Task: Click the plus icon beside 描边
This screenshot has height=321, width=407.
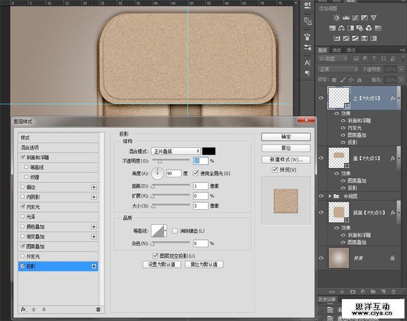Action: coord(94,187)
